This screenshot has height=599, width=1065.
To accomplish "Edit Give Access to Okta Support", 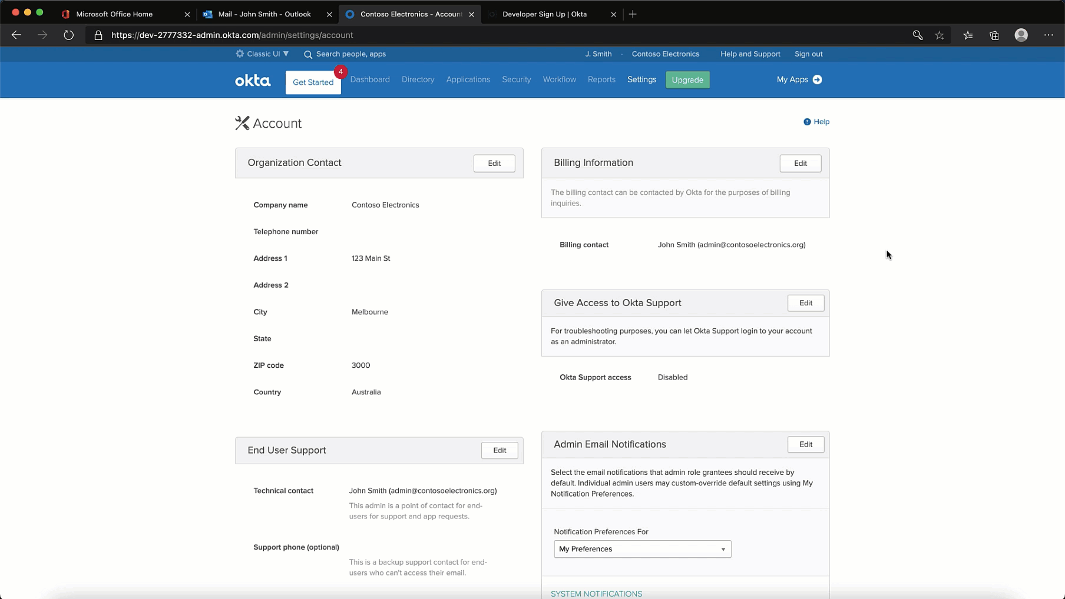I will click(806, 303).
